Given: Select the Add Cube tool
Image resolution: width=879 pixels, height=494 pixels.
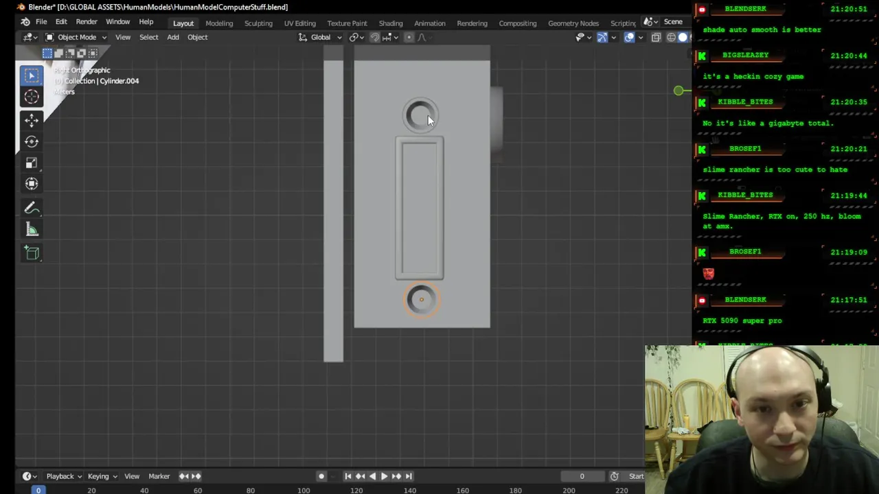Looking at the screenshot, I should [32, 254].
